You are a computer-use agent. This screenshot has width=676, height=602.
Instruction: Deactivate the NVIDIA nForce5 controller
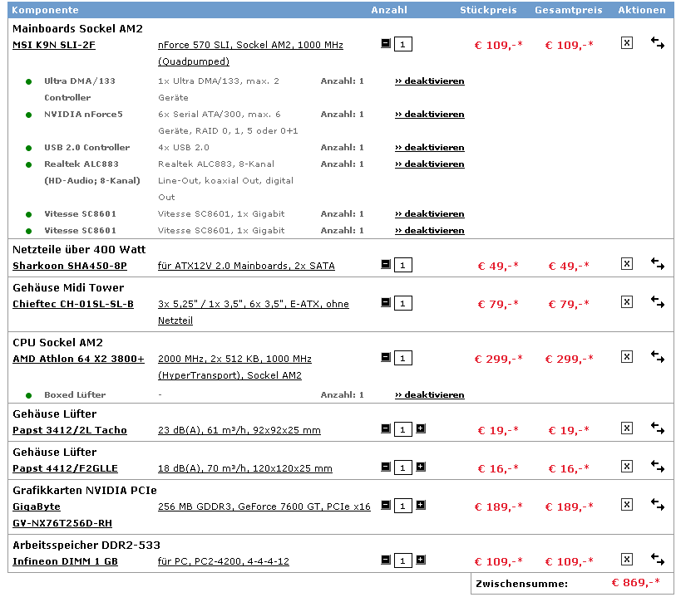(x=429, y=115)
